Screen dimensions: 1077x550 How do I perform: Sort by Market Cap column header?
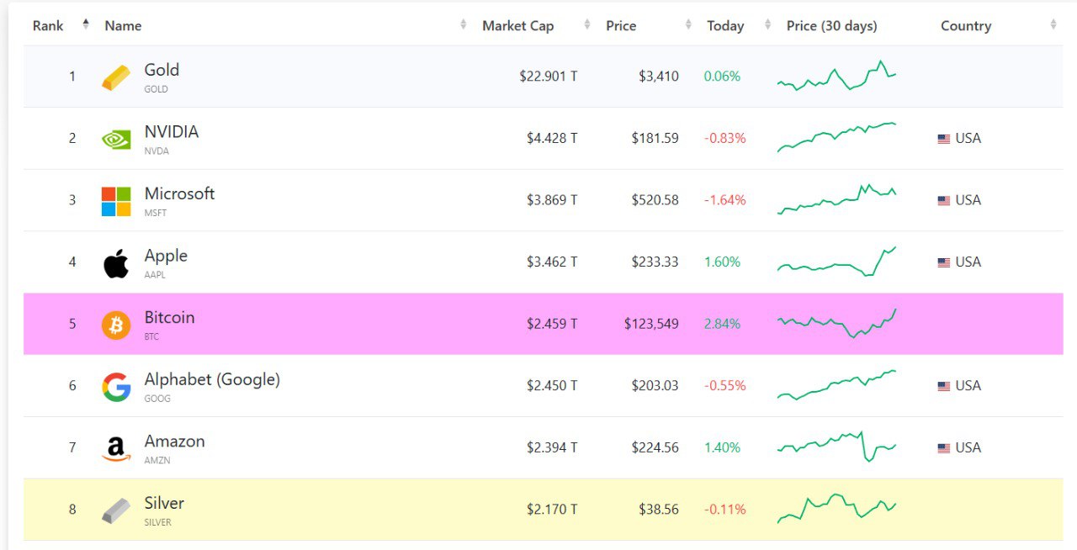point(517,26)
